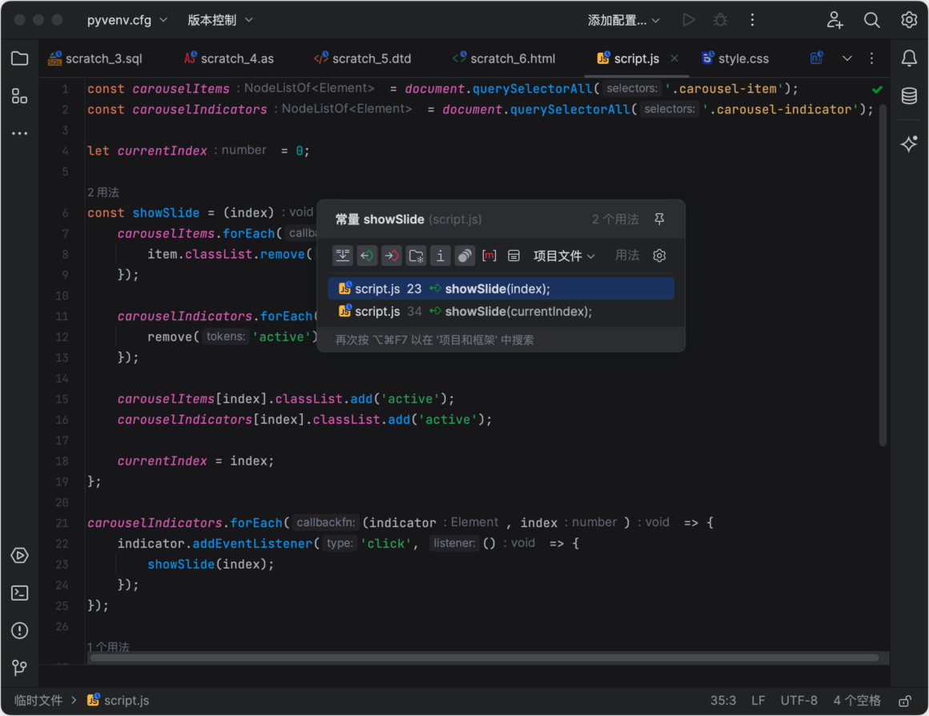Pin the showSlide usages popup
This screenshot has width=929, height=716.
(659, 219)
